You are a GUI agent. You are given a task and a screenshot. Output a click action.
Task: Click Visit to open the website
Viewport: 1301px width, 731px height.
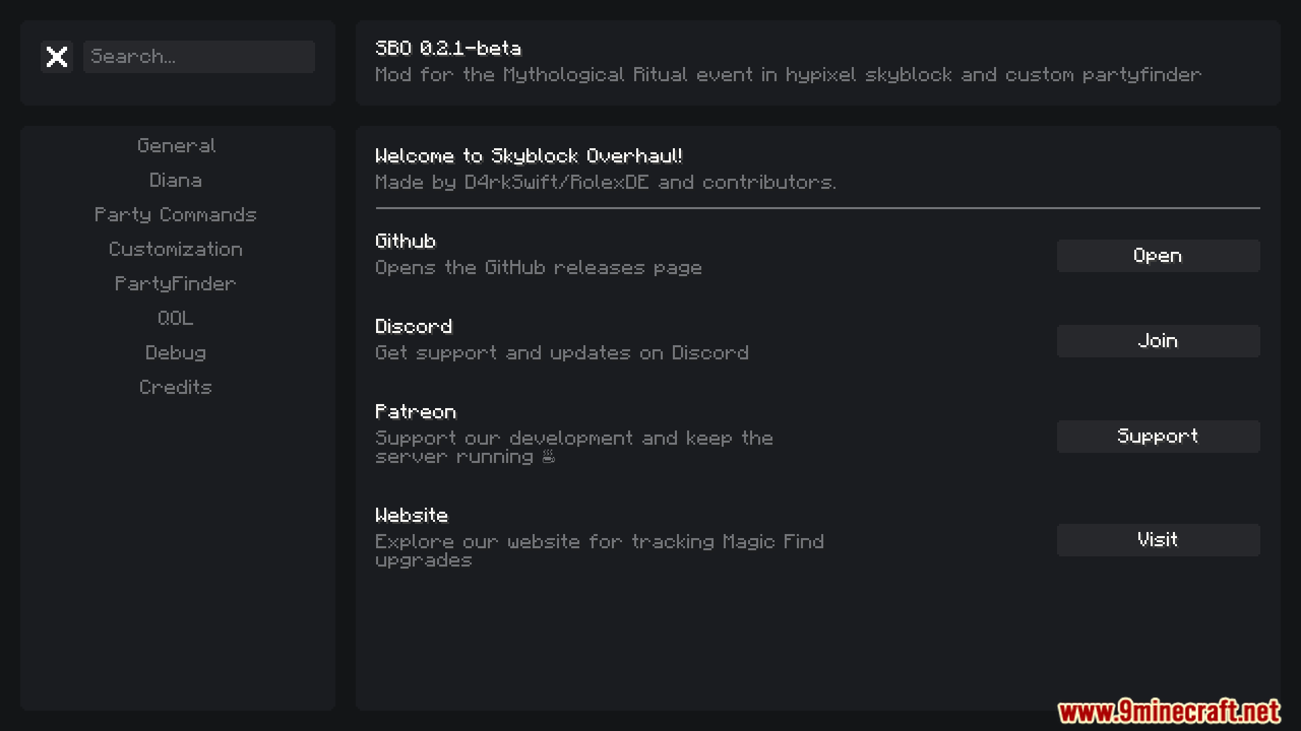coord(1158,540)
